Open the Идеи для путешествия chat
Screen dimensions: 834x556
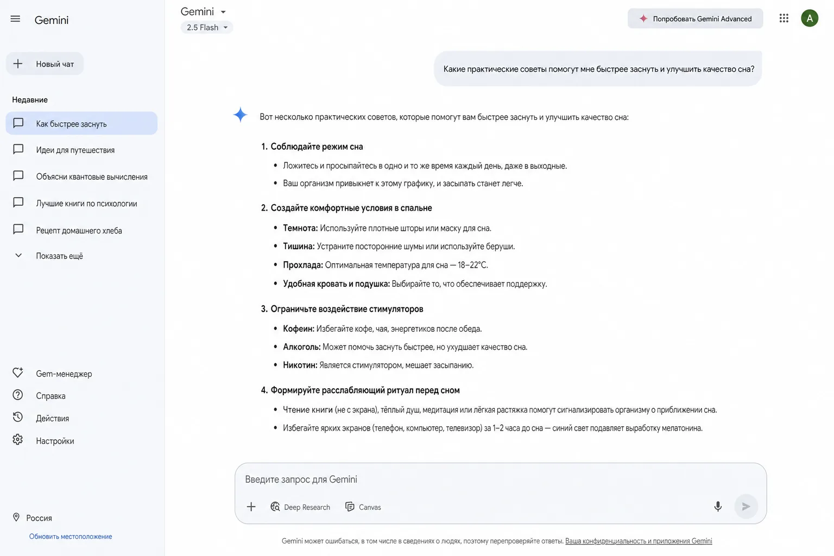point(81,150)
